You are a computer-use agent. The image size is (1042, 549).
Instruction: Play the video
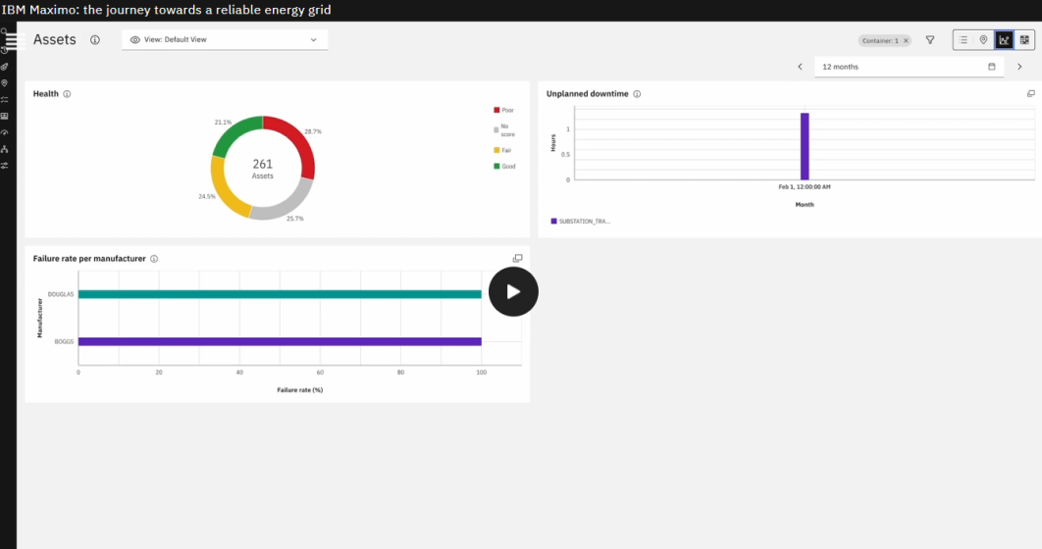[x=513, y=291]
